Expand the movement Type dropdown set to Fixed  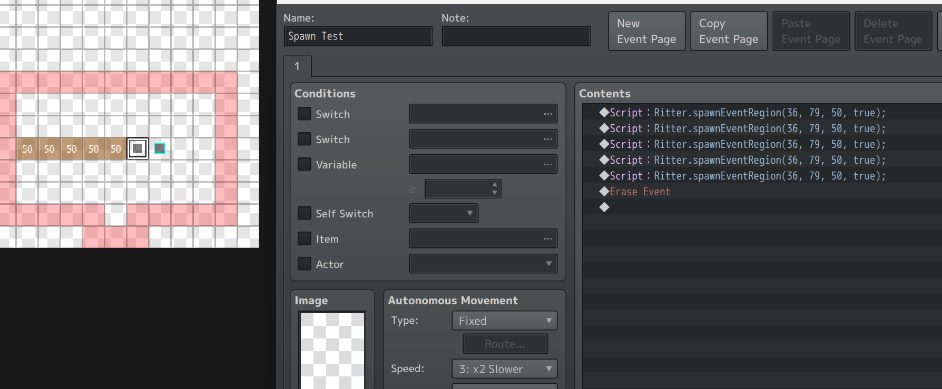pyautogui.click(x=504, y=321)
